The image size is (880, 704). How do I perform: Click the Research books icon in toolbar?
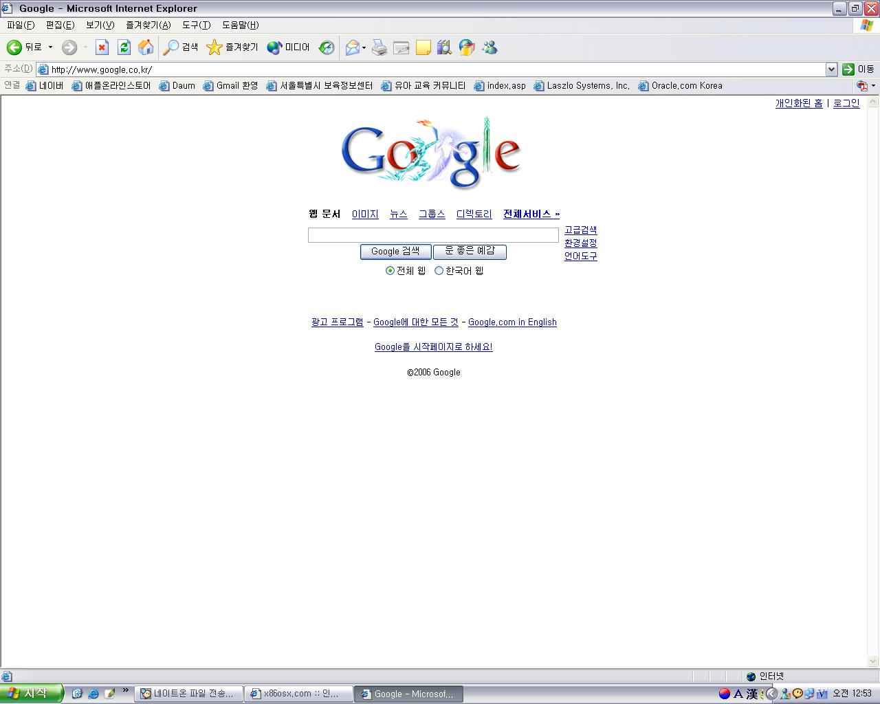click(445, 47)
